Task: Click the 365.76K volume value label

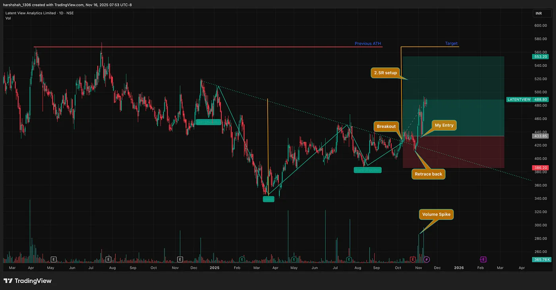Action: (x=541, y=259)
